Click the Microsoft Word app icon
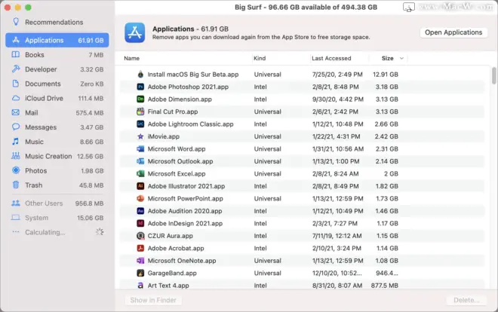The image size is (498, 312). coord(140,148)
